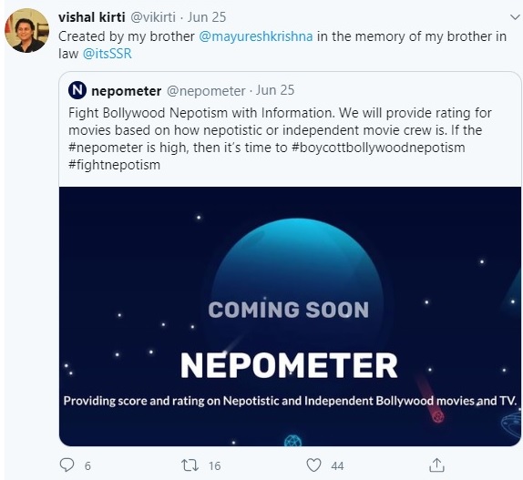Click the #fightnepotism hashtag

point(115,165)
